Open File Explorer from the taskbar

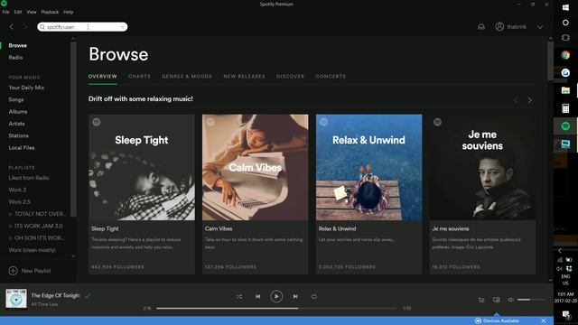565,90
